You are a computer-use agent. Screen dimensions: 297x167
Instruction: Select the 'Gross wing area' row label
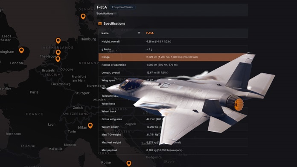coord(111,119)
